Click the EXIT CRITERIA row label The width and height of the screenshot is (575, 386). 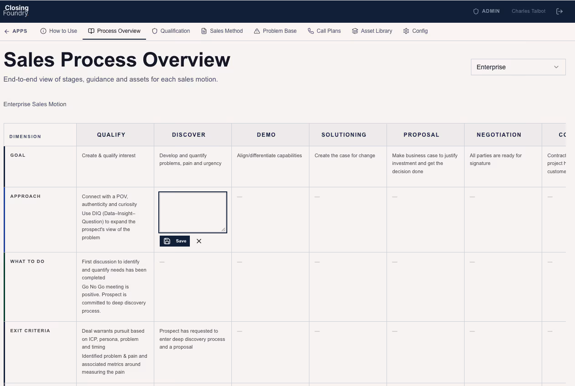pyautogui.click(x=30, y=331)
